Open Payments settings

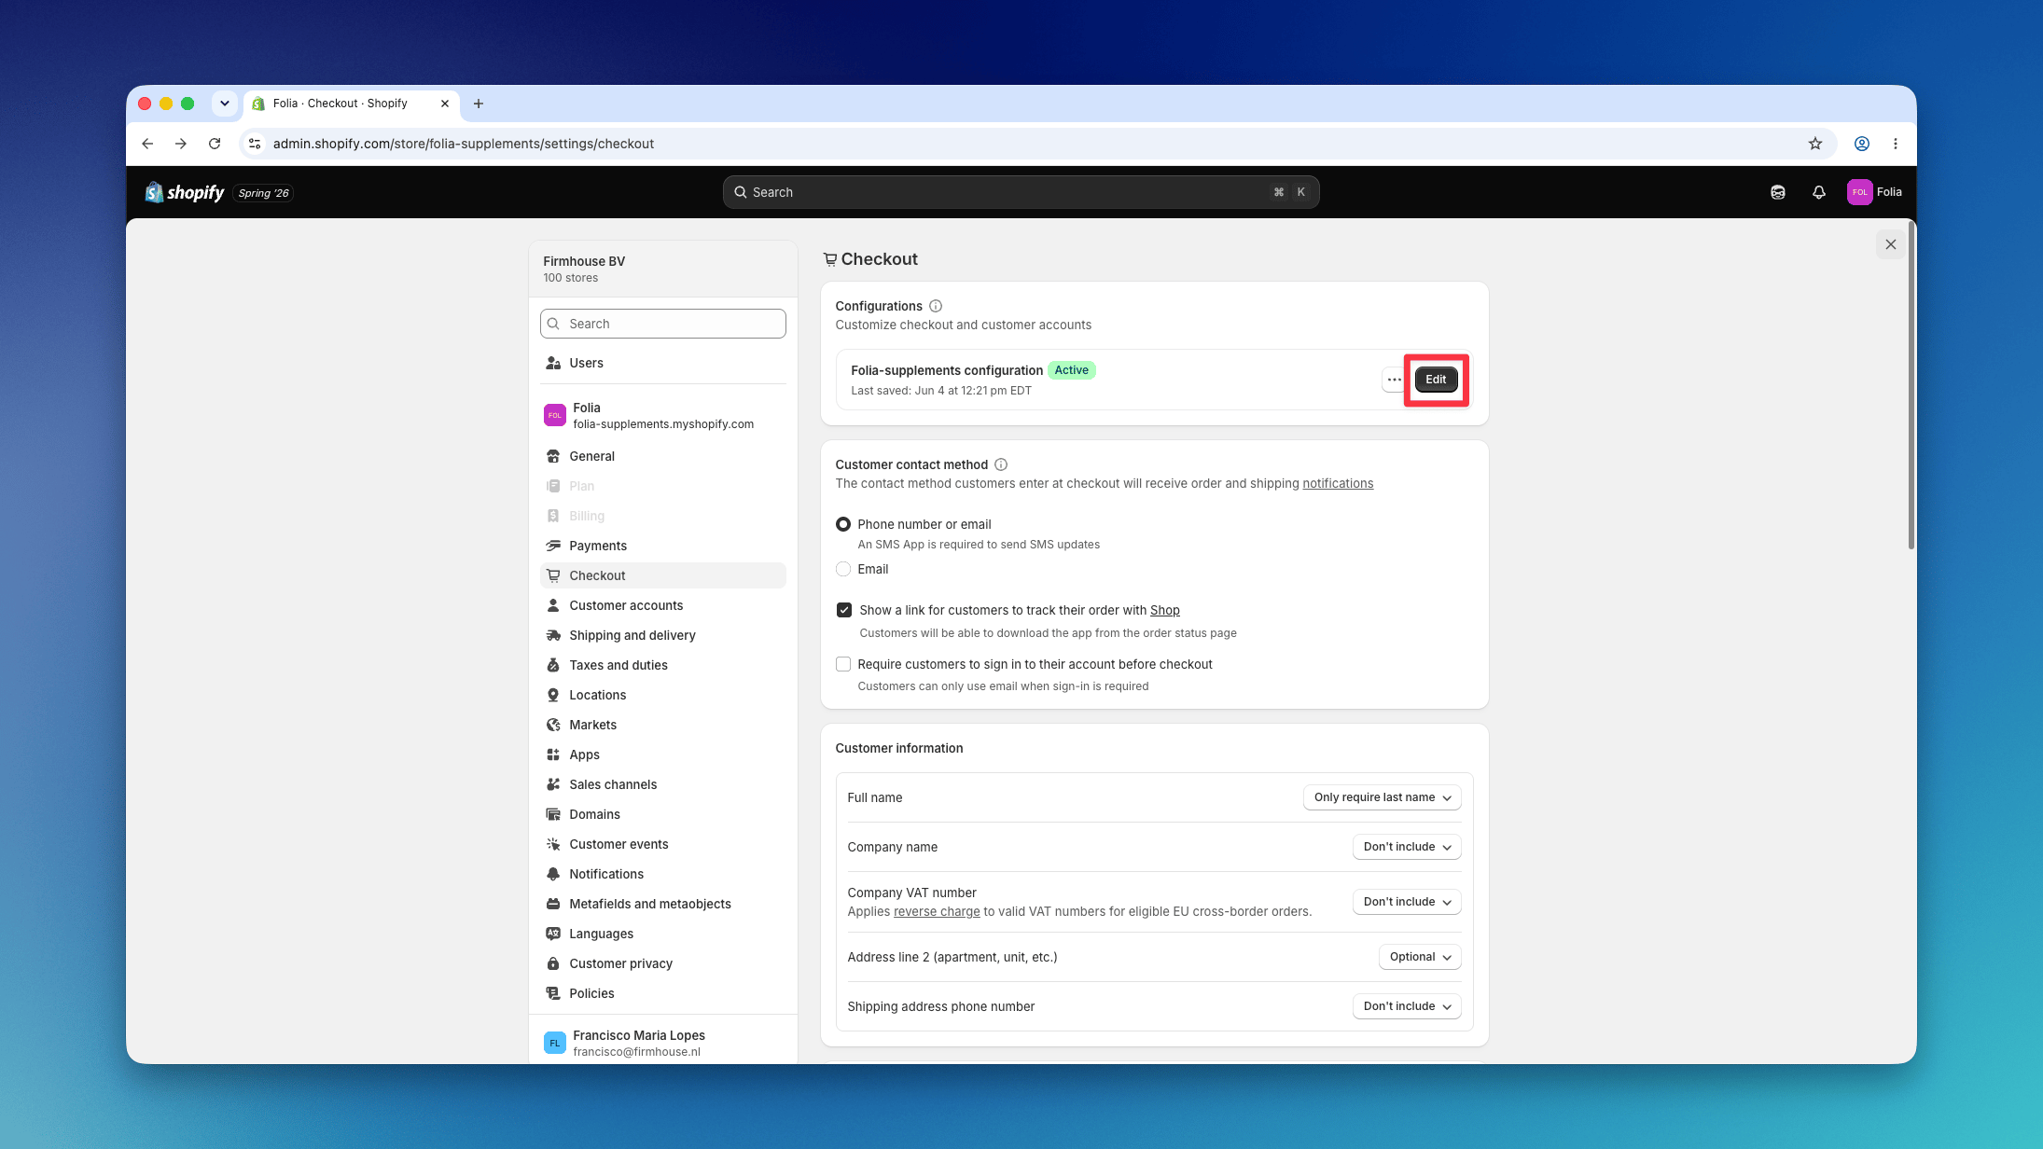click(662, 546)
